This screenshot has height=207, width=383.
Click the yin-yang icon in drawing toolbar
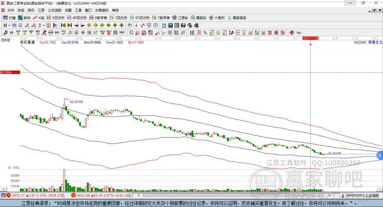292,33
